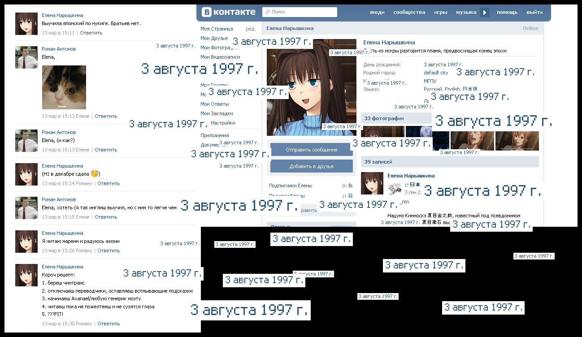Log out with выйти
The width and height of the screenshot is (582, 337).
[534, 12]
